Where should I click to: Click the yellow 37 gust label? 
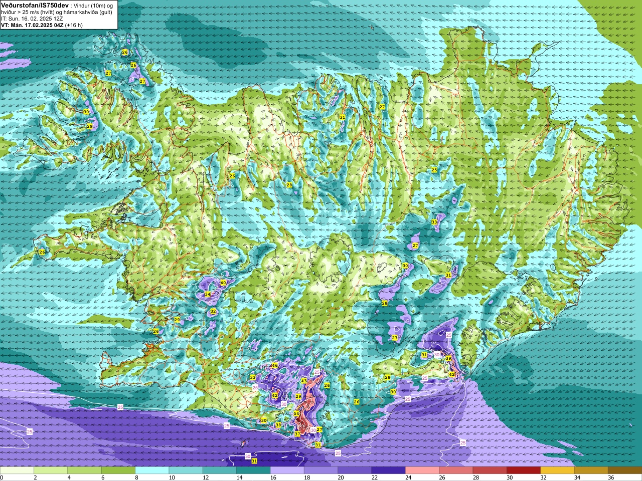tap(297, 434)
